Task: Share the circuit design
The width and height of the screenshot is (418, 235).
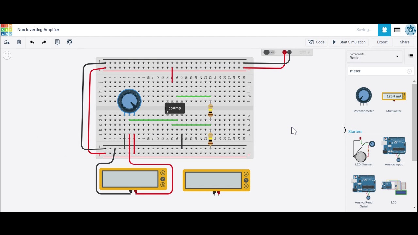Action: 405,42
